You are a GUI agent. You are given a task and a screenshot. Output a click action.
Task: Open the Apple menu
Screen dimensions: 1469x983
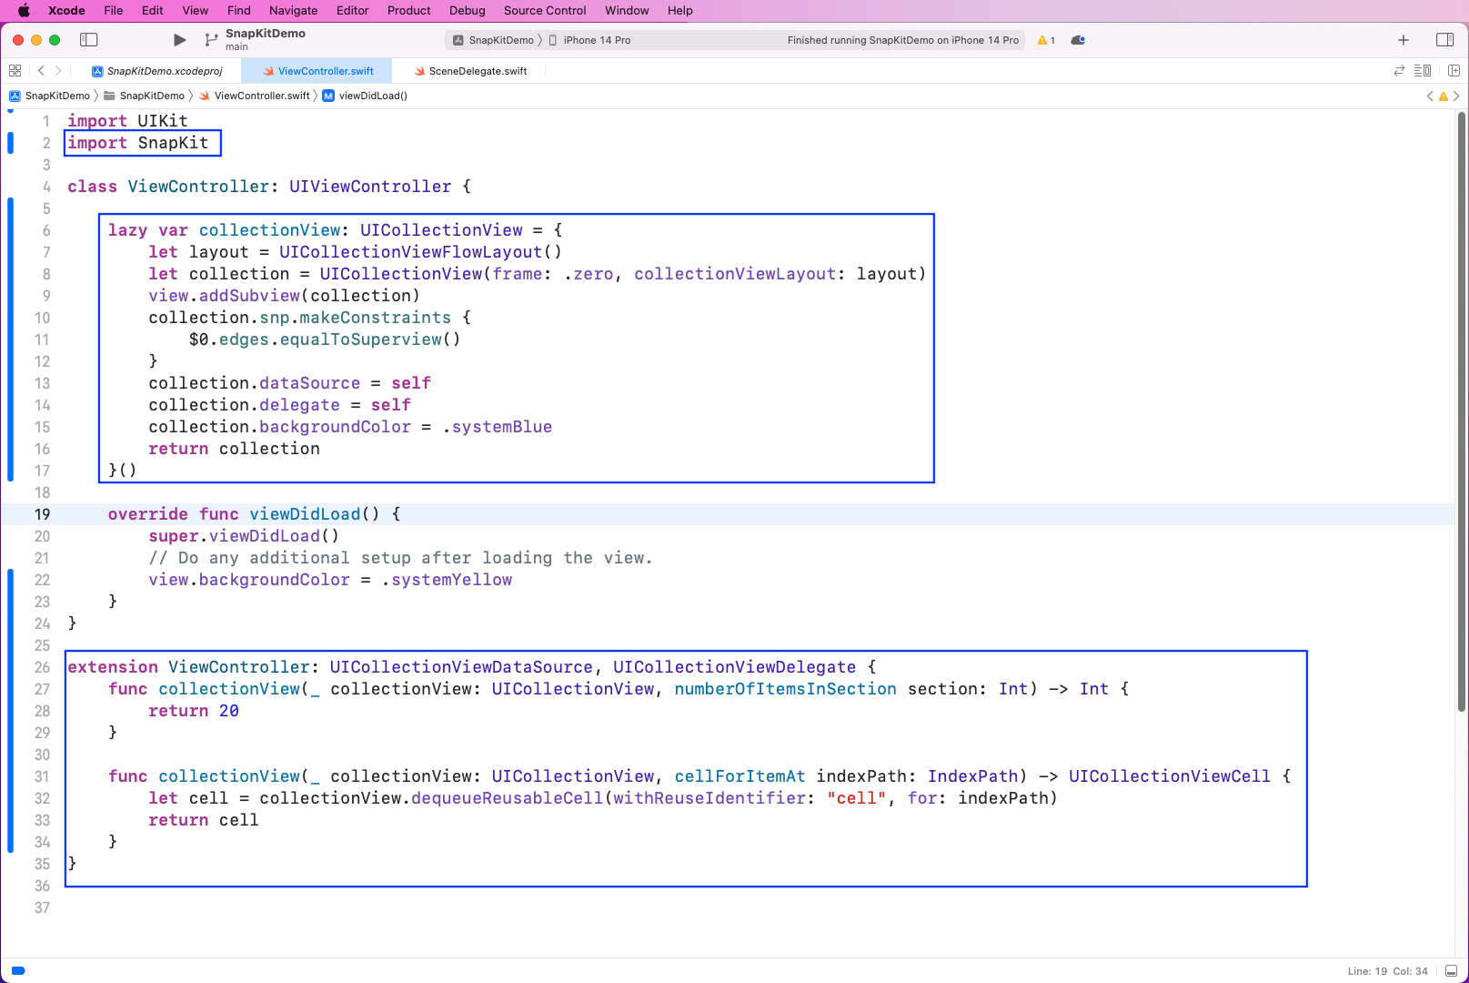coord(24,10)
